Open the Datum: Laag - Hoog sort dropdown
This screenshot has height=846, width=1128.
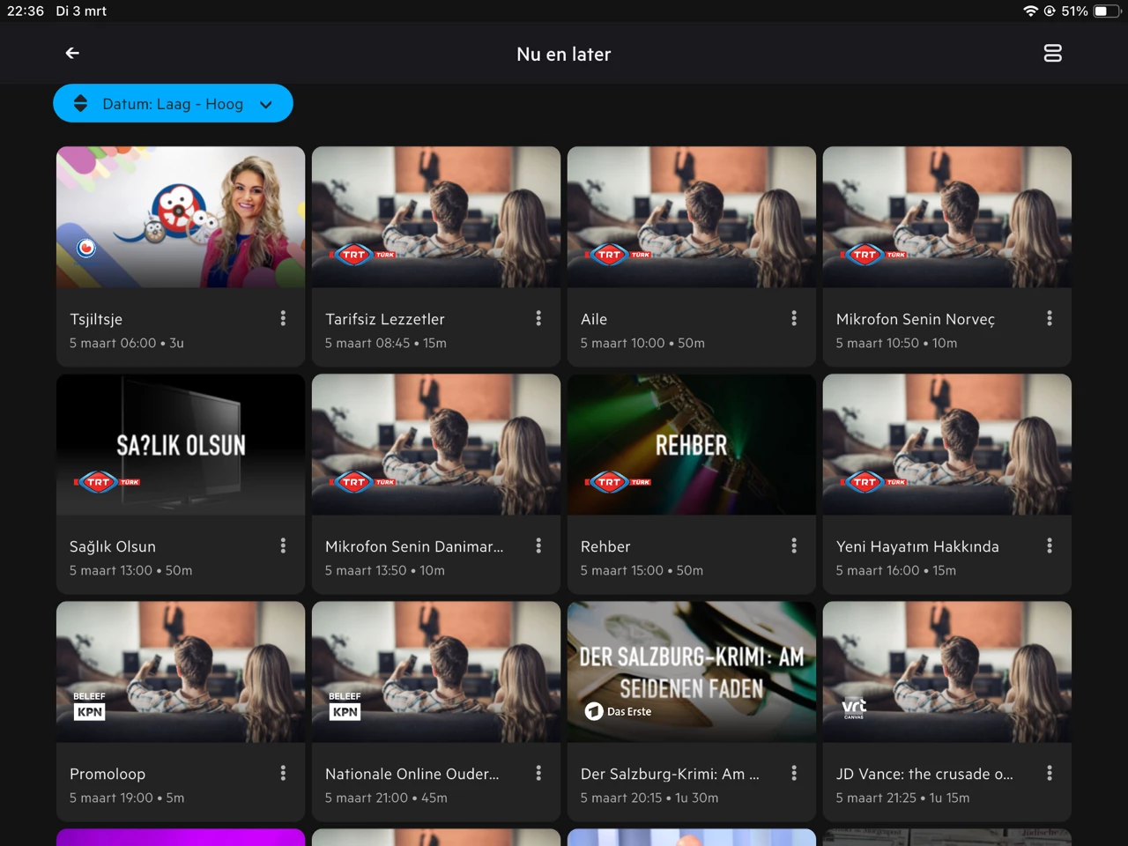tap(173, 104)
